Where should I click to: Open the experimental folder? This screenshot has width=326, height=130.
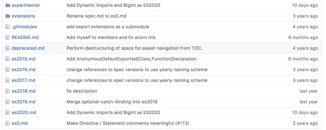[x=25, y=5]
